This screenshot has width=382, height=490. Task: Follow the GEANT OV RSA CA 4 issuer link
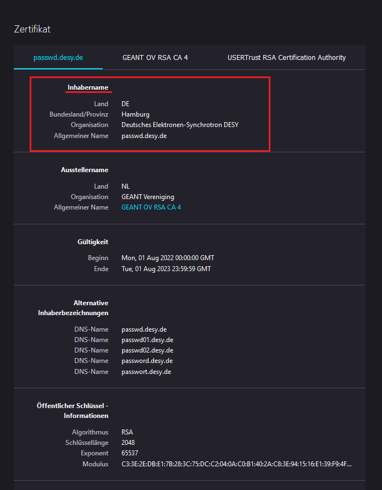tap(151, 207)
